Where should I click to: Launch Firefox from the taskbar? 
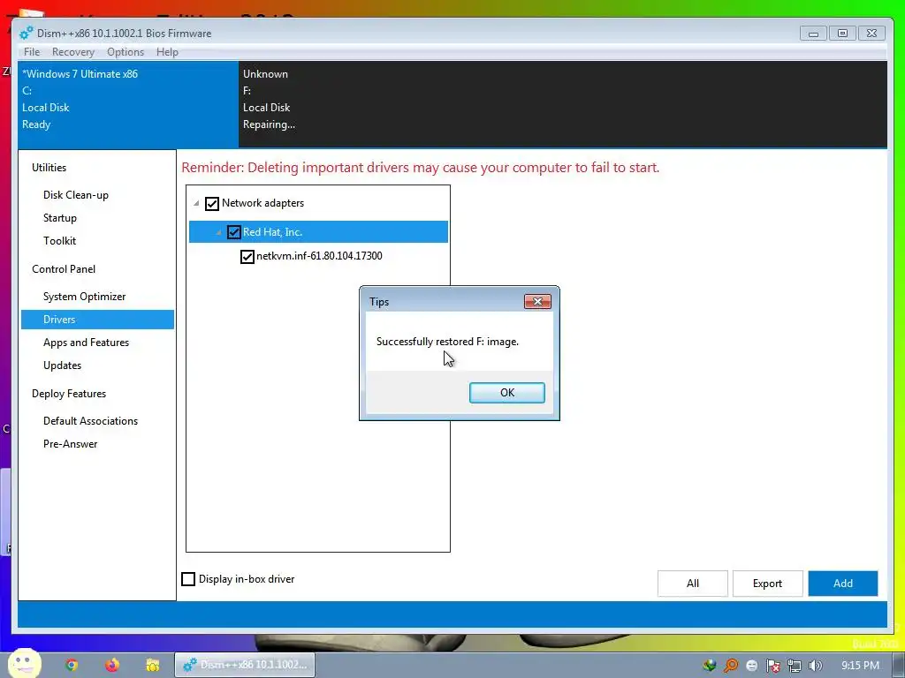pos(112,666)
